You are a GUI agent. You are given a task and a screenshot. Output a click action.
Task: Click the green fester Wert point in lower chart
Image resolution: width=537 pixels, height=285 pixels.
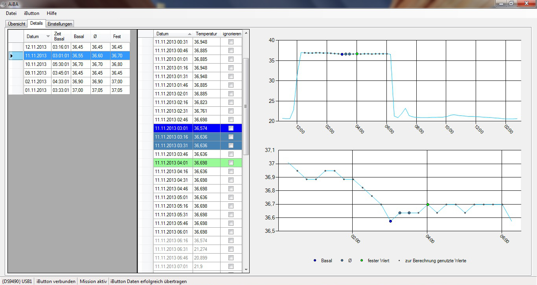(428, 205)
